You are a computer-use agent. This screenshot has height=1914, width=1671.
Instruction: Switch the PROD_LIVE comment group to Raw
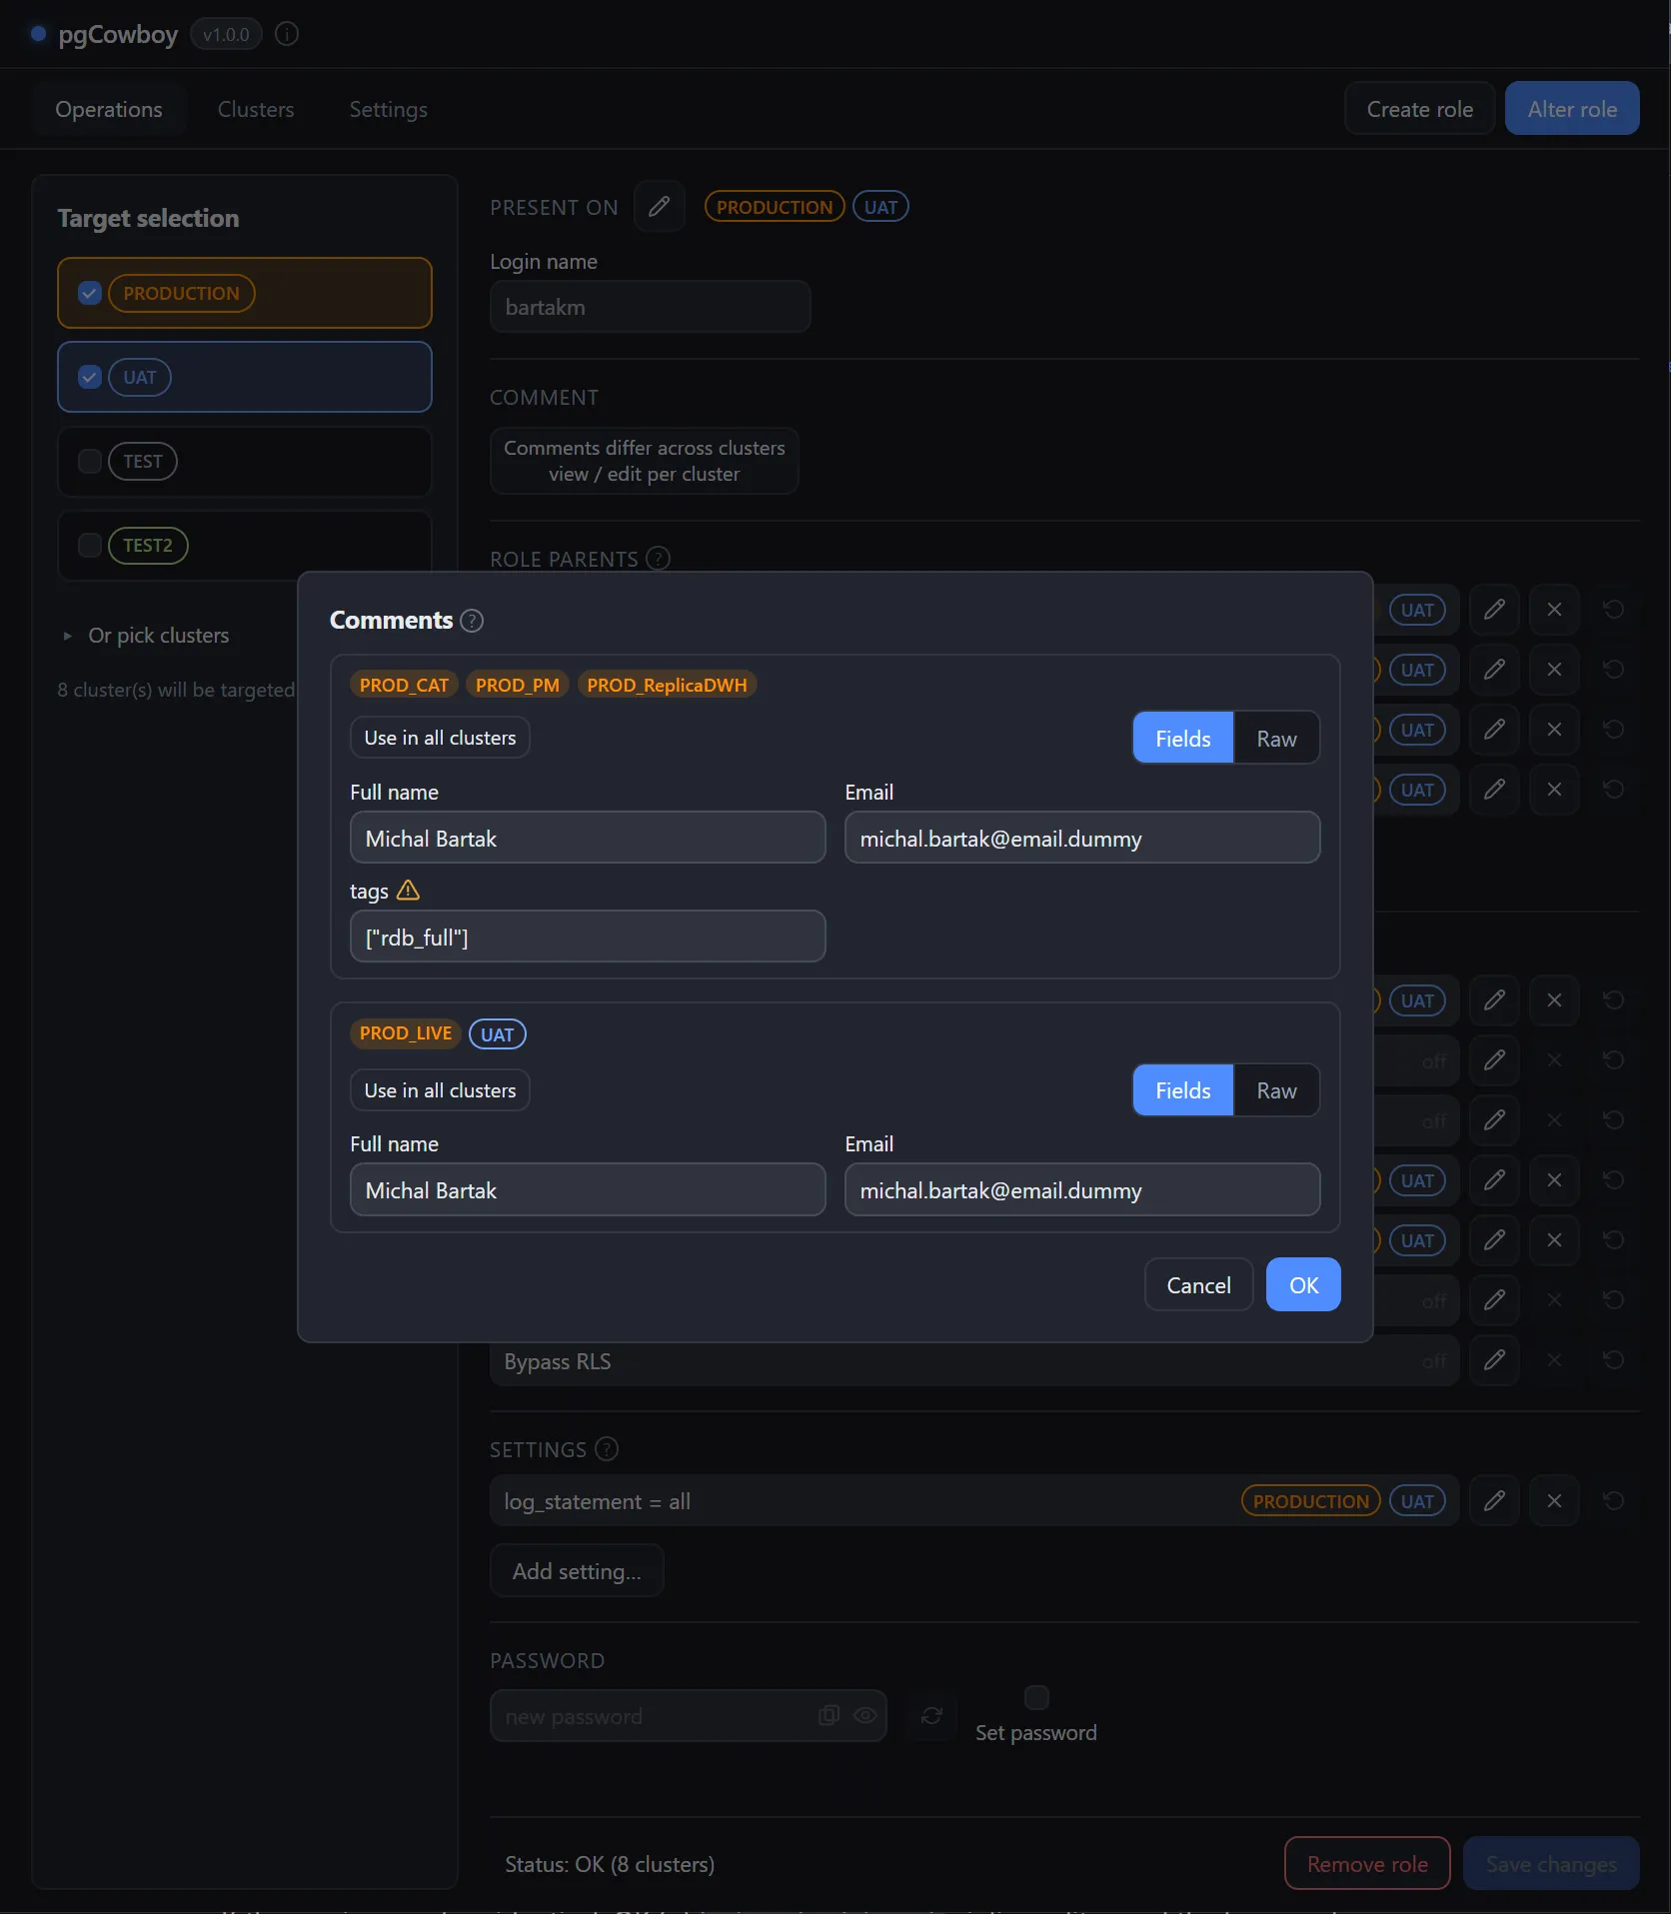(x=1277, y=1089)
